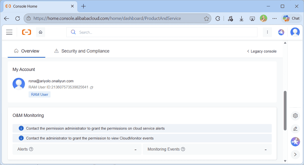Click the RAM User badge
Screen dimensions: 304x165
[x=39, y=94]
